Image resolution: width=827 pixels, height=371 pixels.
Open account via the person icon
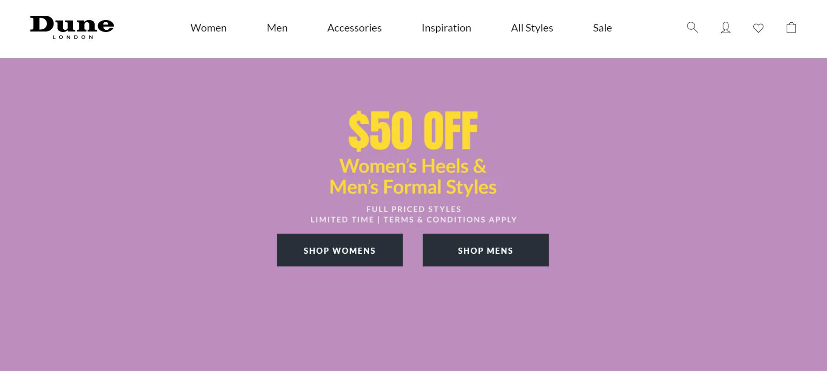[x=726, y=28]
